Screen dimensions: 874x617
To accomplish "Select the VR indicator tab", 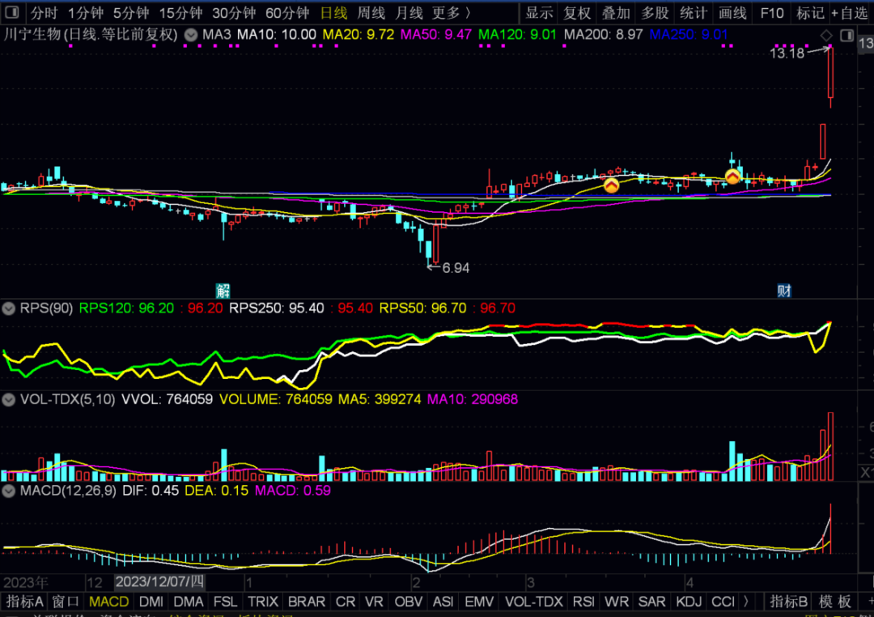I will coord(374,602).
